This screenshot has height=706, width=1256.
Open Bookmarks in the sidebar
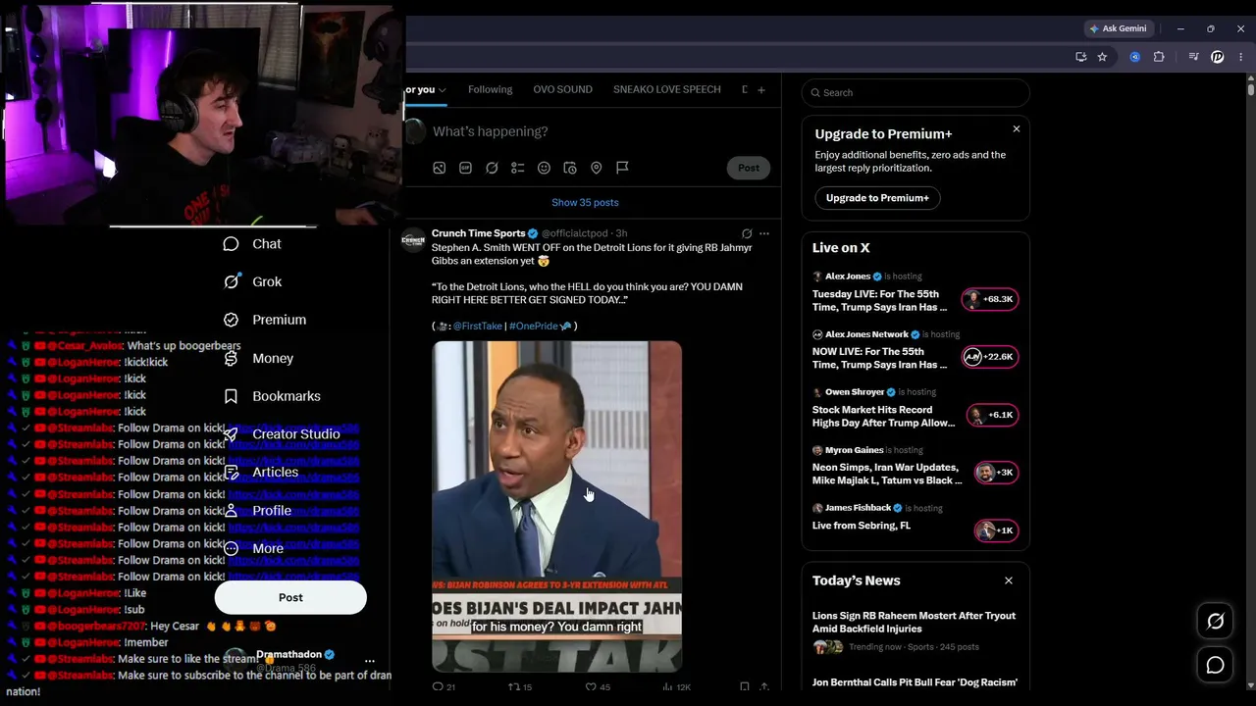pyautogui.click(x=272, y=396)
